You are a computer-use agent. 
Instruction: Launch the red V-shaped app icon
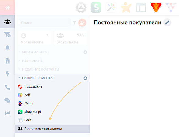coord(156,7)
